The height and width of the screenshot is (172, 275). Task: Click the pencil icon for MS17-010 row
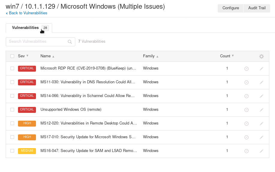[x=261, y=137]
